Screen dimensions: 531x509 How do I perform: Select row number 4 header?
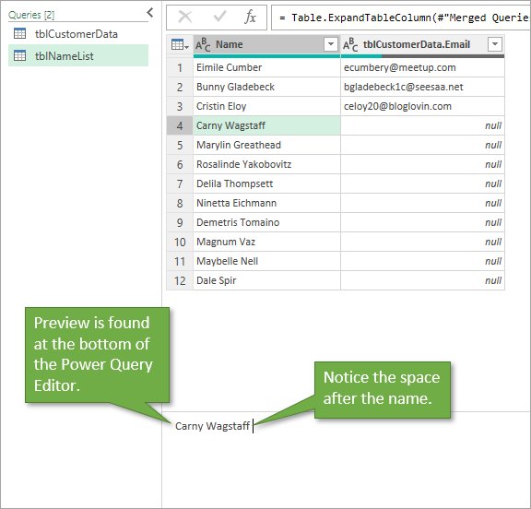180,125
